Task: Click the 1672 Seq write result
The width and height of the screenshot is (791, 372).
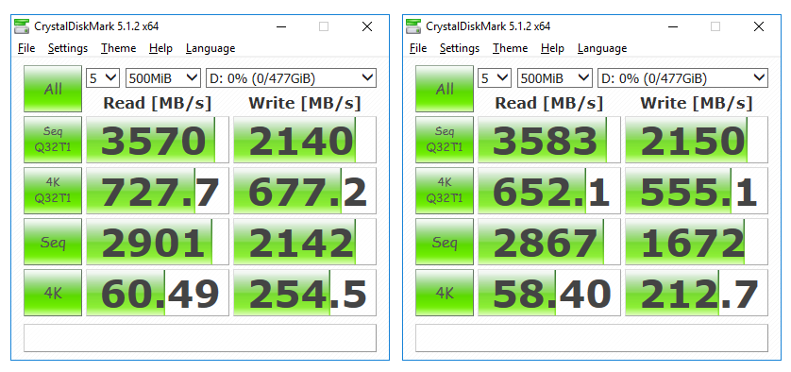Action: click(x=697, y=242)
